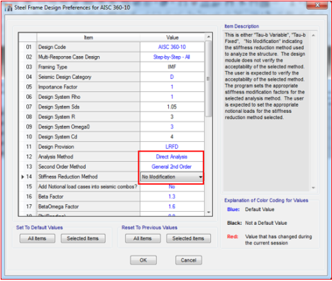The width and height of the screenshot is (332, 281).
Task: Click the table scrollbar down arrow
Action: pyautogui.click(x=208, y=212)
